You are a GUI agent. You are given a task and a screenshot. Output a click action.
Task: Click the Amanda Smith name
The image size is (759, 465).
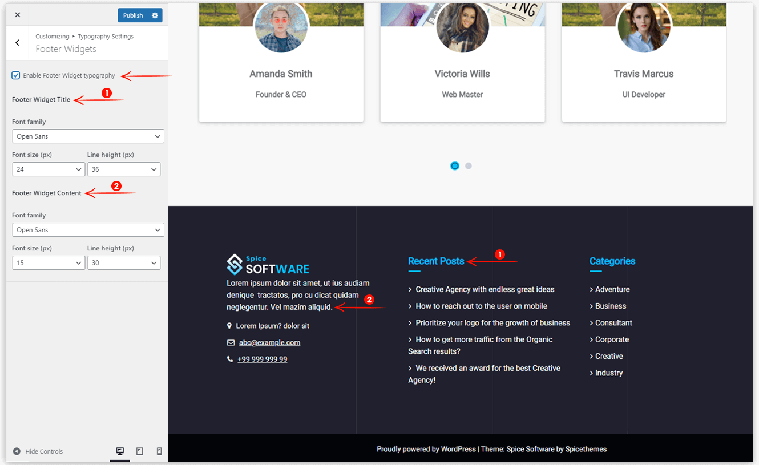pyautogui.click(x=281, y=74)
